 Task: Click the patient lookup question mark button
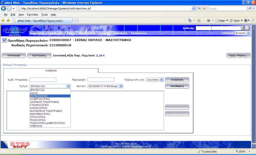pyautogui.click(x=242, y=28)
